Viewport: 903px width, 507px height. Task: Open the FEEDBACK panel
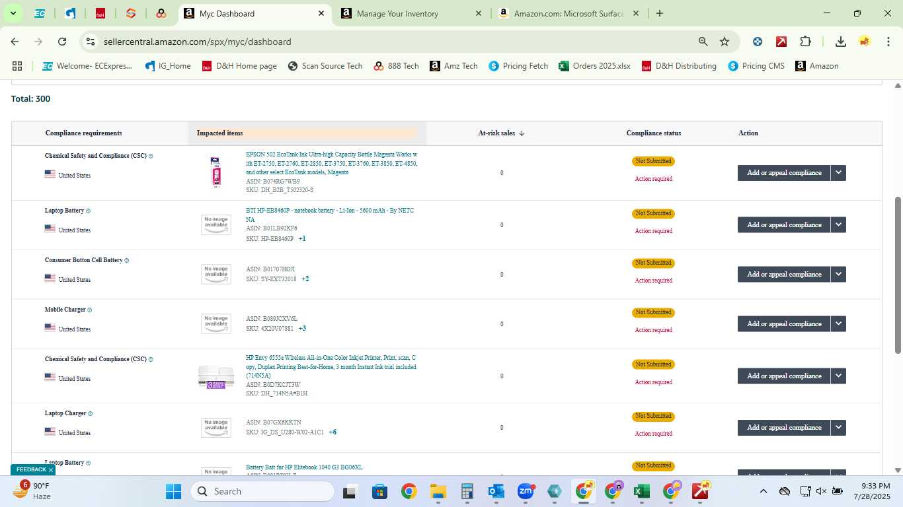31,470
